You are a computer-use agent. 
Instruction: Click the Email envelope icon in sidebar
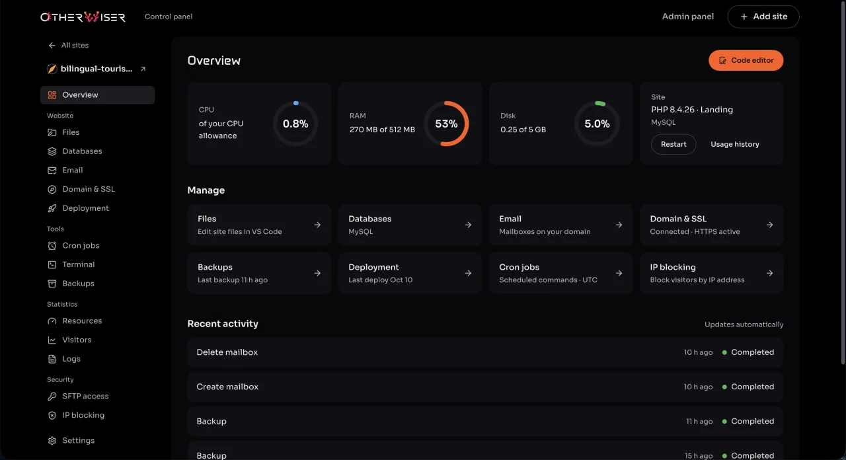pyautogui.click(x=52, y=171)
